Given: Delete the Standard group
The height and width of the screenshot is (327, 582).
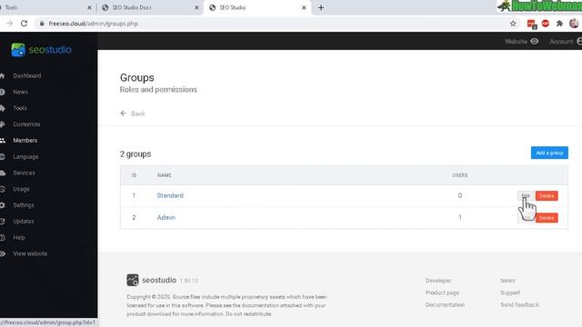Looking at the screenshot, I should coord(547,196).
